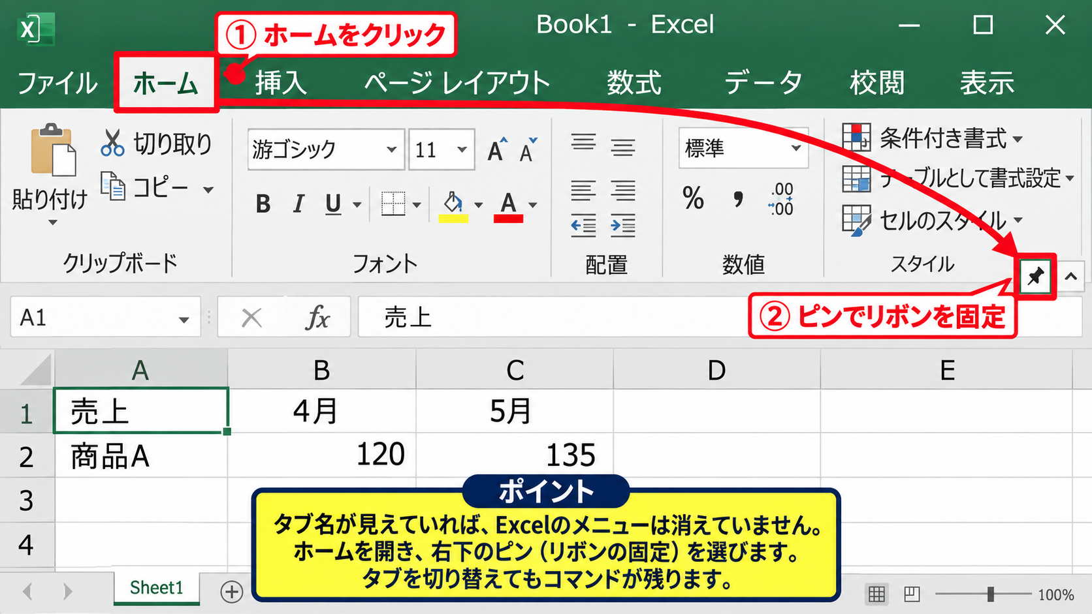The image size is (1092, 614).
Task: Select the Sheet1 tab
Action: [157, 588]
